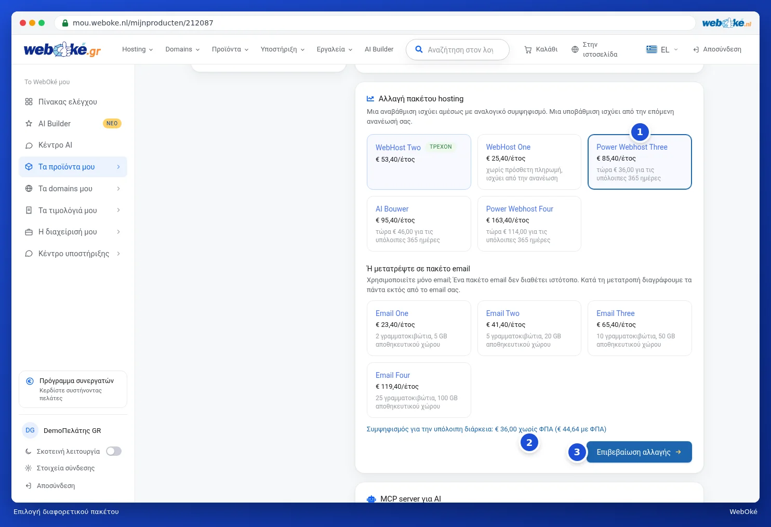
Task: Open the Domains dropdown menu
Action: [x=182, y=49]
